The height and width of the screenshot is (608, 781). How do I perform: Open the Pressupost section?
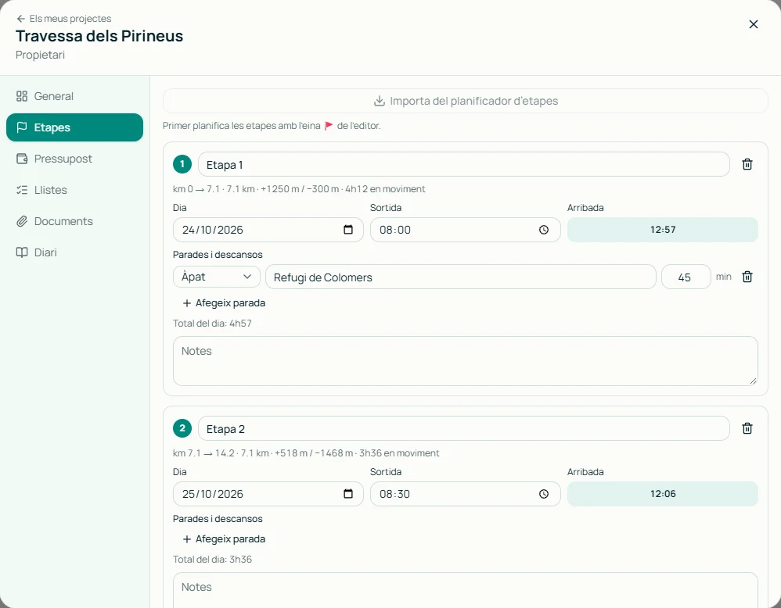click(x=74, y=159)
